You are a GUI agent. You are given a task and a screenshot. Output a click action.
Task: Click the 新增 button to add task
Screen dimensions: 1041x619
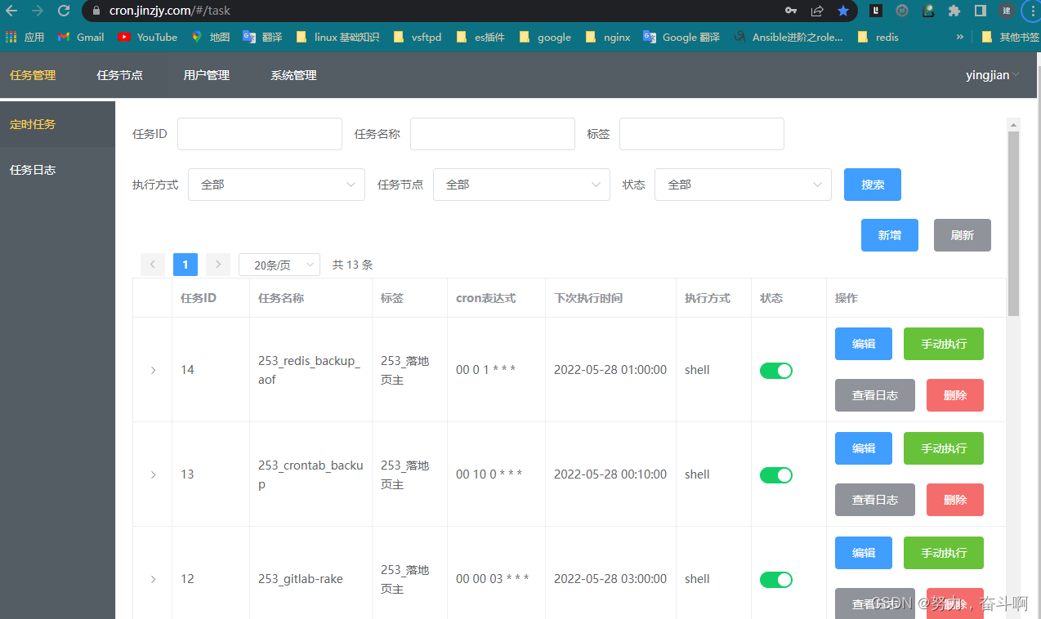(890, 235)
